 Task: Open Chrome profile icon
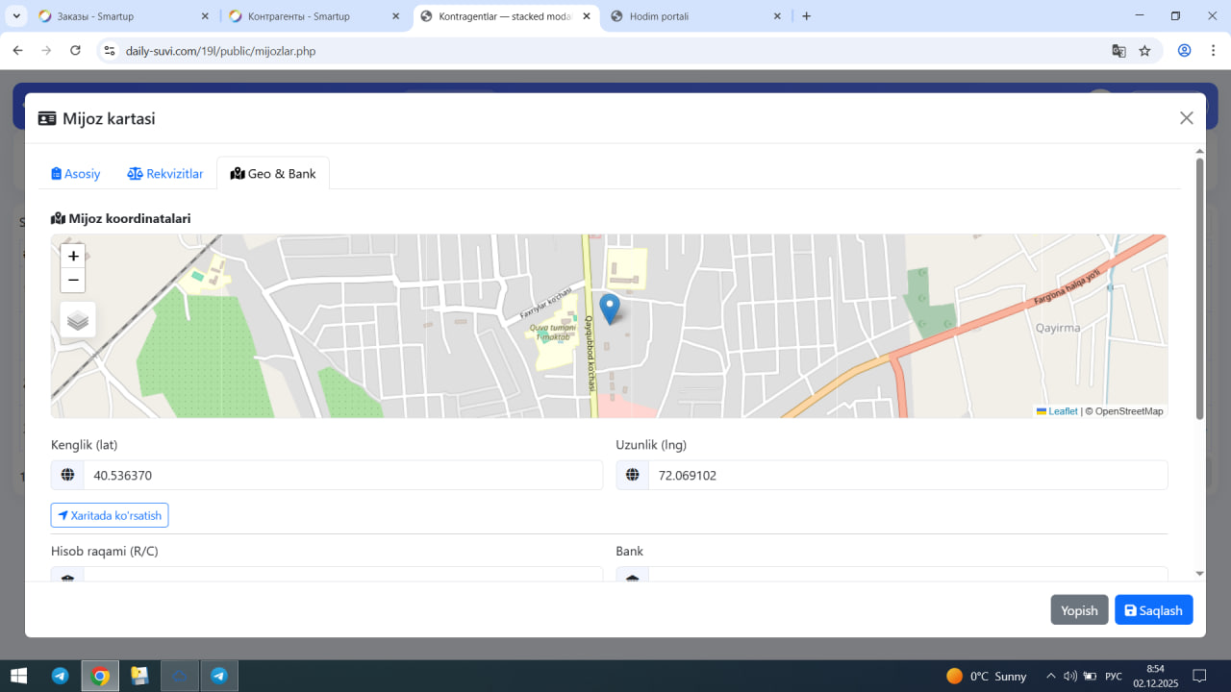coord(1185,51)
